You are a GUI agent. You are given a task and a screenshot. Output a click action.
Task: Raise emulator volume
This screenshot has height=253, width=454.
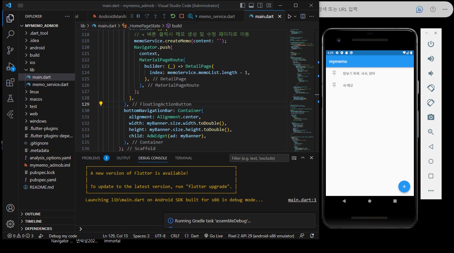point(431,59)
